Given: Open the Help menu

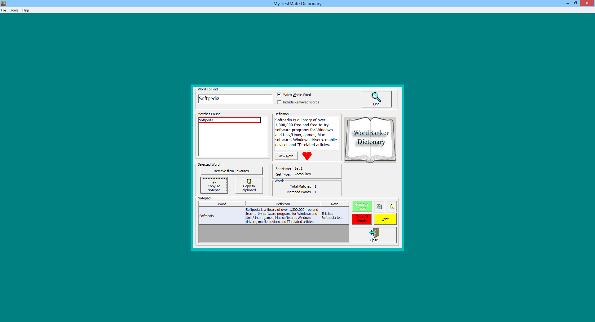Looking at the screenshot, I should point(26,10).
